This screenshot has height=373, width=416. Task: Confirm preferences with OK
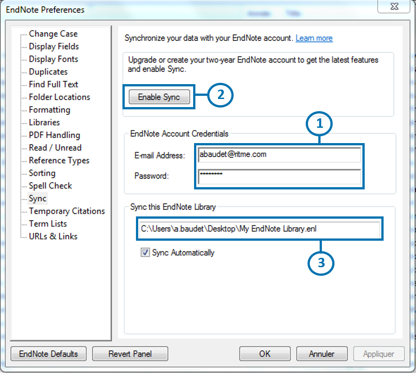coord(265,354)
